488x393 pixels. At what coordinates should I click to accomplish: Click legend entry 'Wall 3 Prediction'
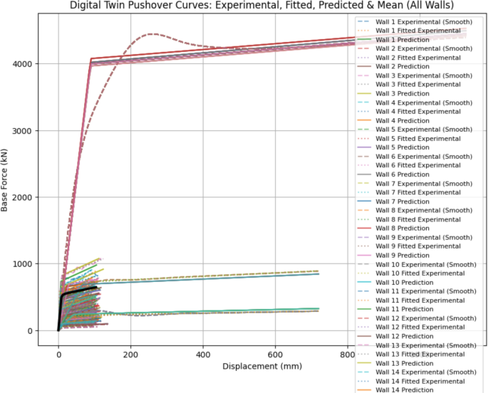pyautogui.click(x=393, y=93)
